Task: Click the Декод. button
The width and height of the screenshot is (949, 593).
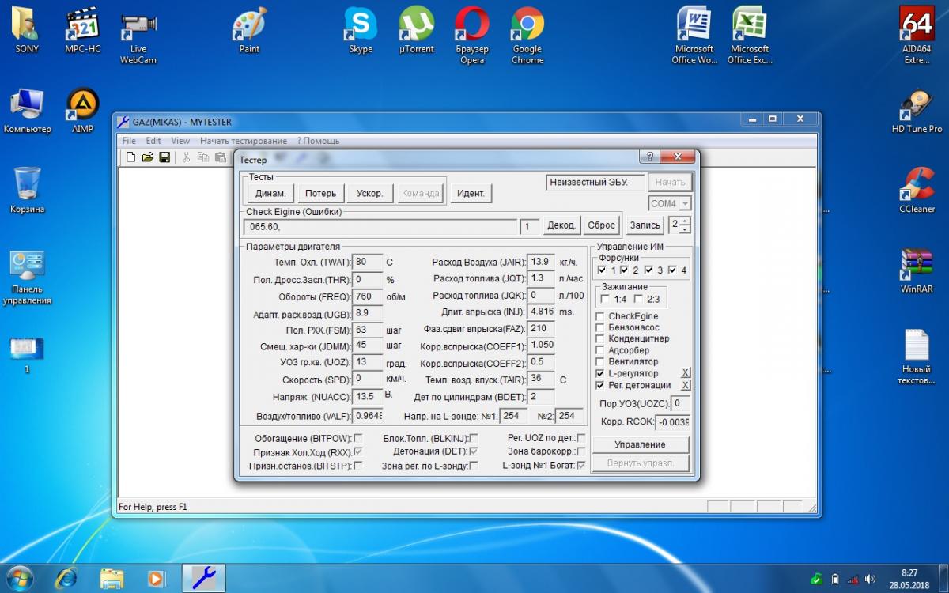Action: (x=561, y=225)
